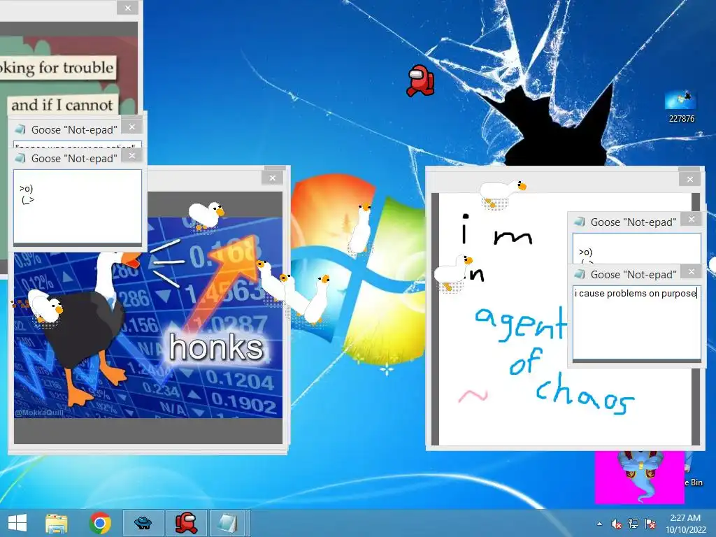Open the network tray icon
Viewport: 716px width, 537px height.
633,524
